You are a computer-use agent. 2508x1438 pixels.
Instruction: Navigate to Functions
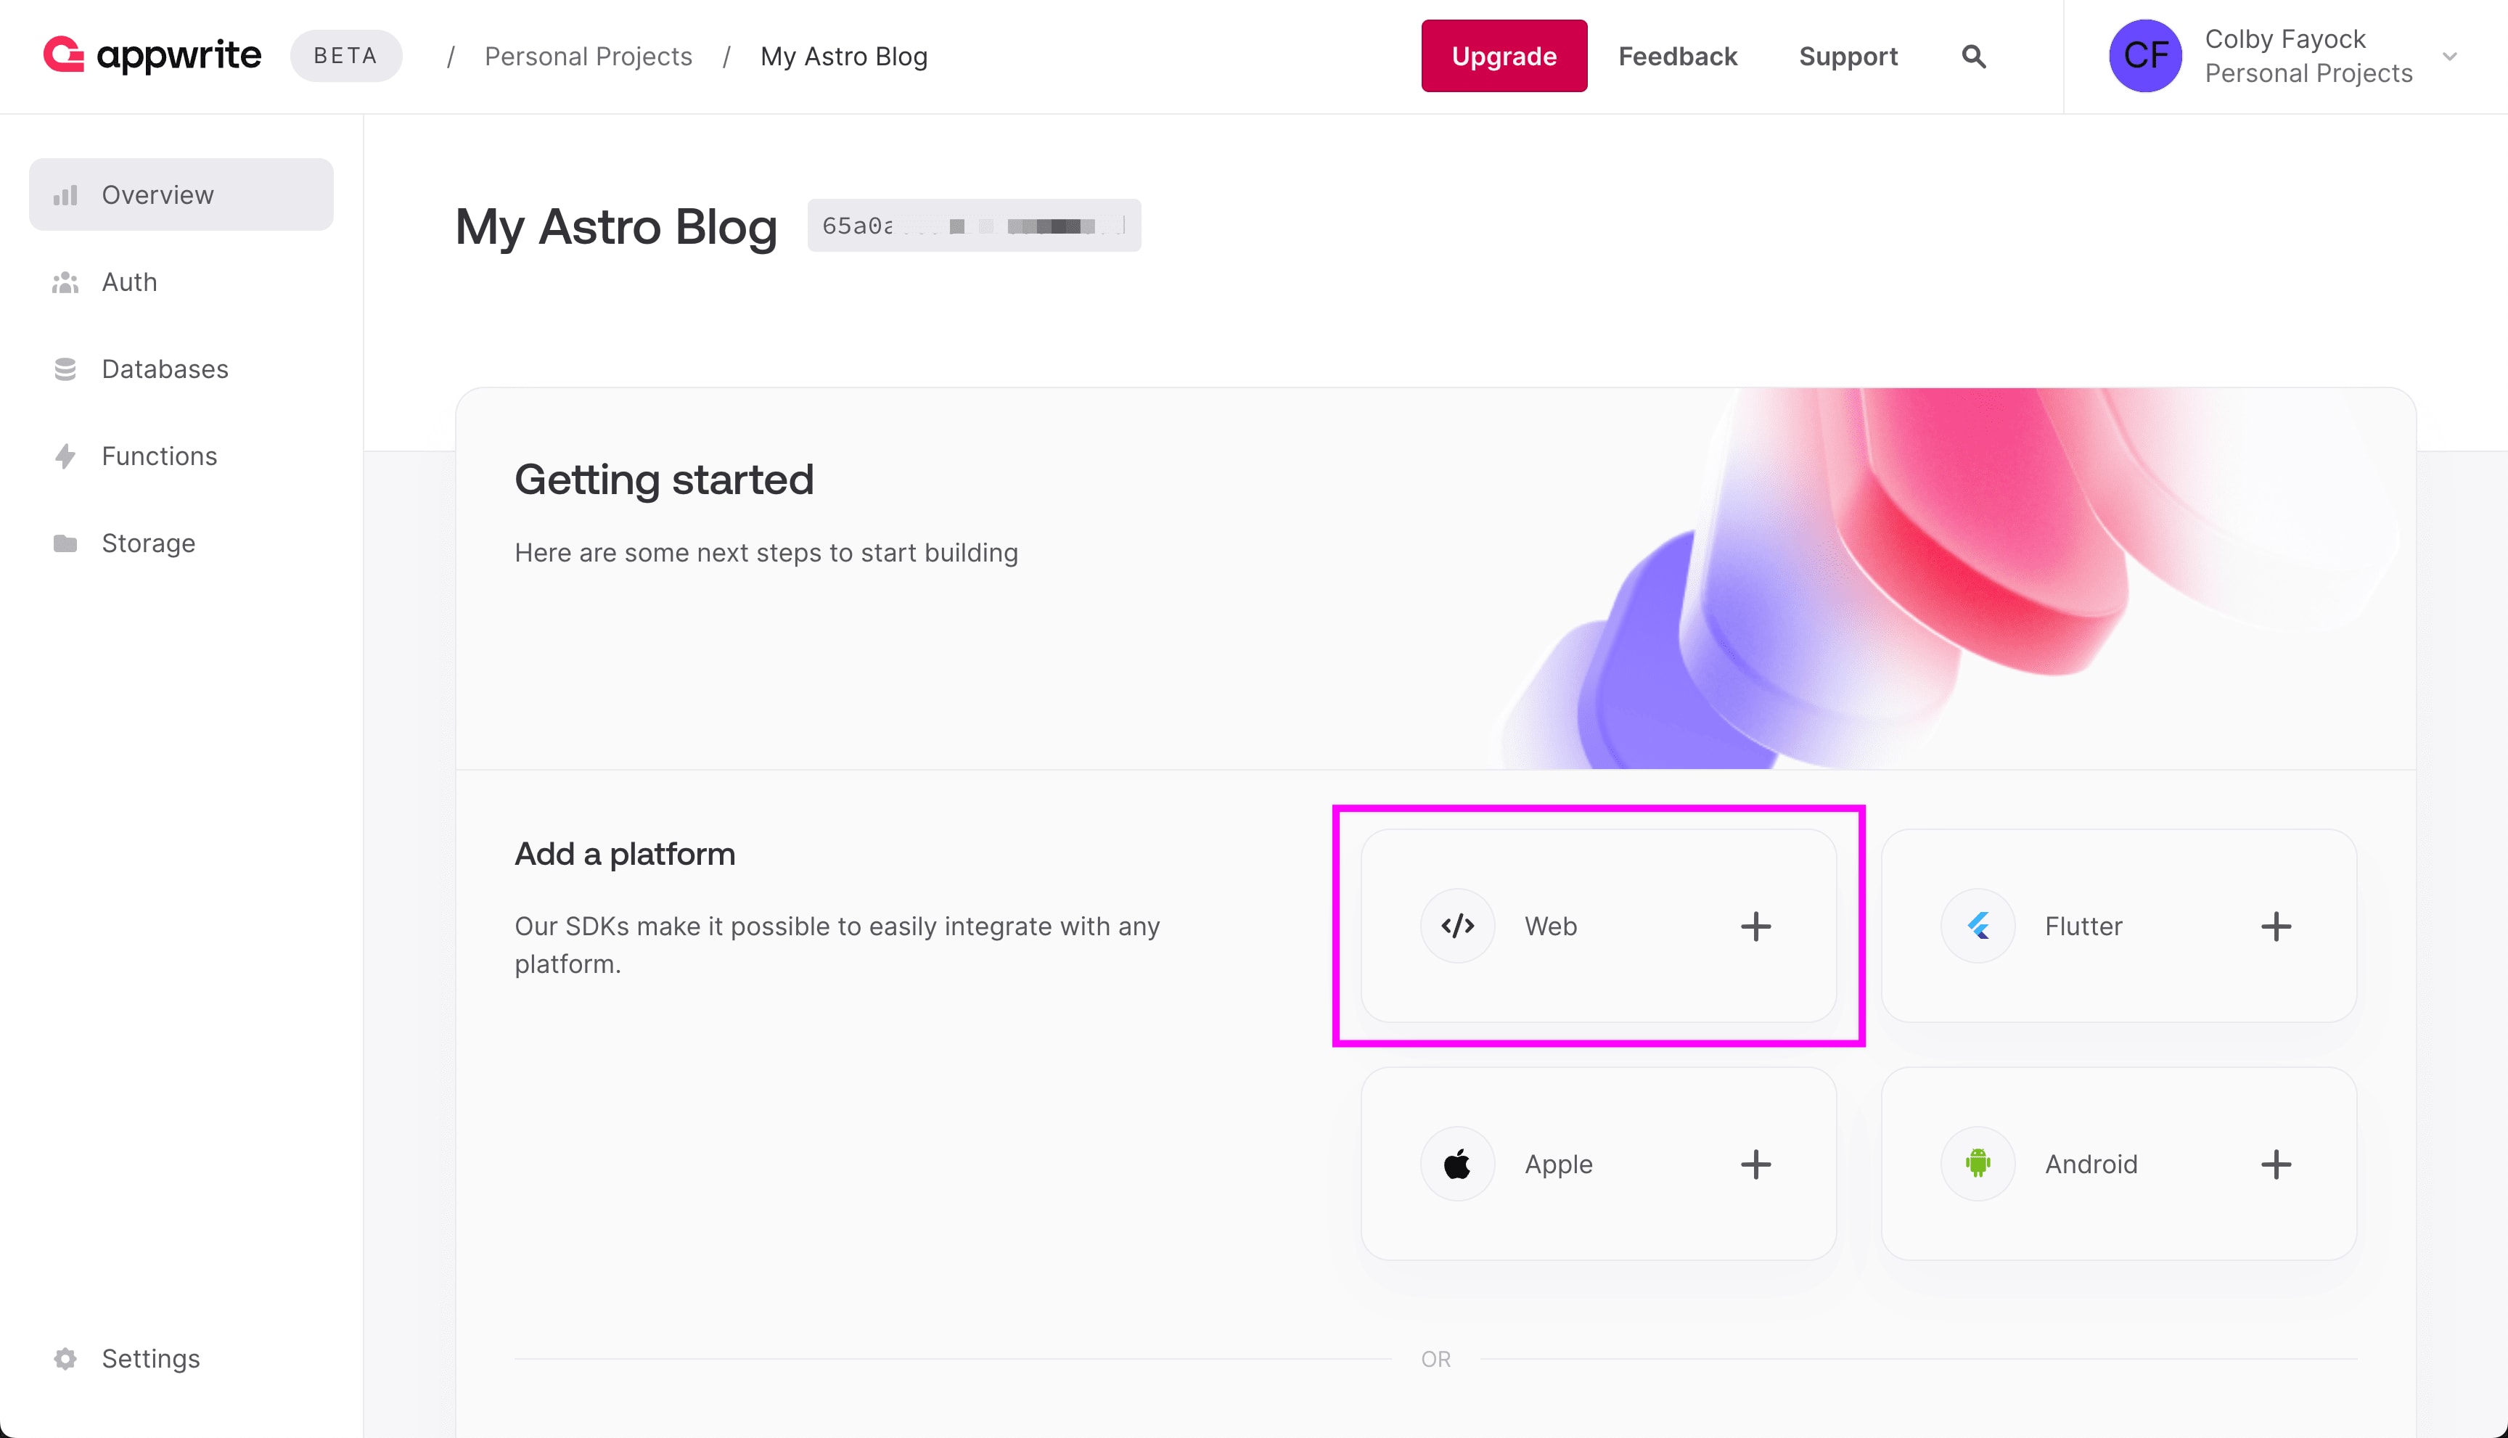pyautogui.click(x=181, y=456)
